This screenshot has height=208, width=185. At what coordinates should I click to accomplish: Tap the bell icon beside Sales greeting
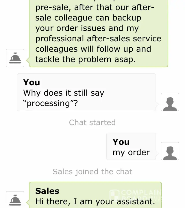point(15,200)
